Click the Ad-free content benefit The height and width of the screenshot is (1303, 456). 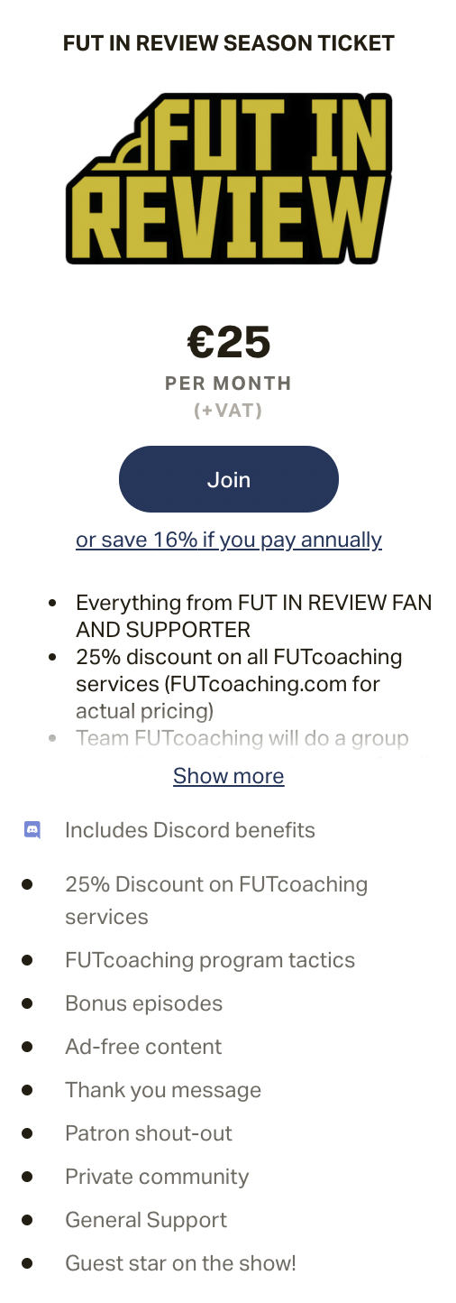[x=143, y=1047]
